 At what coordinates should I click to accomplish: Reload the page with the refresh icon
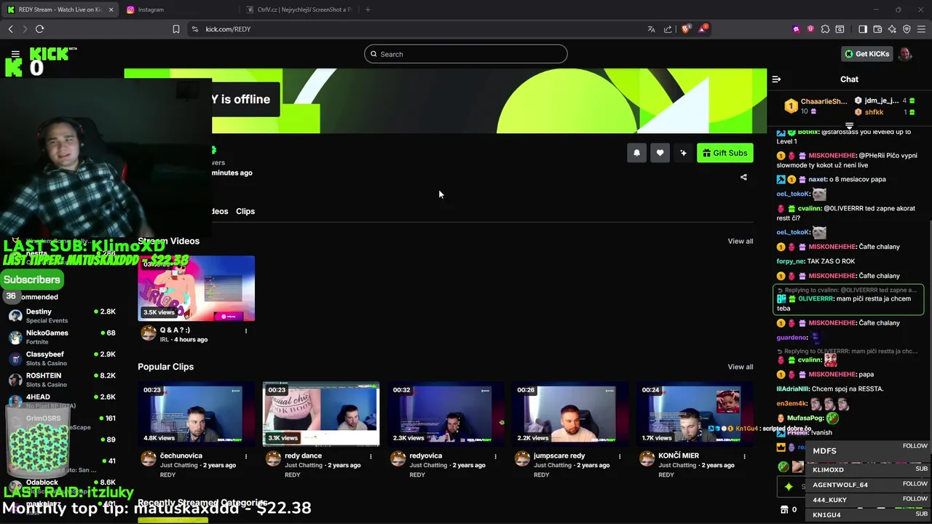click(40, 29)
